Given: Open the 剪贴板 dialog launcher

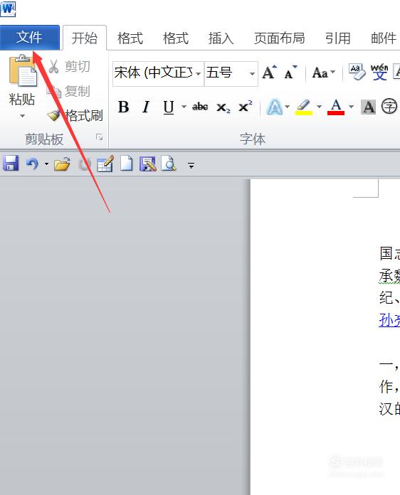Looking at the screenshot, I should [x=99, y=137].
